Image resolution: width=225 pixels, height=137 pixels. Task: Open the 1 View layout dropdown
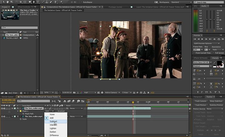[127, 92]
